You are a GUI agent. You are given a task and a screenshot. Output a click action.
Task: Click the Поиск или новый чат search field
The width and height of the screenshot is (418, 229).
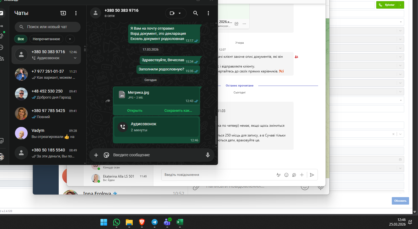(48, 27)
